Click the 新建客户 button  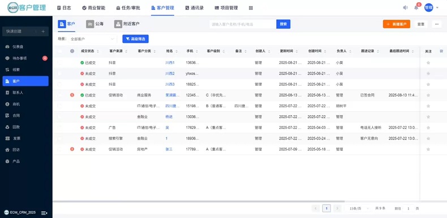coord(396,24)
